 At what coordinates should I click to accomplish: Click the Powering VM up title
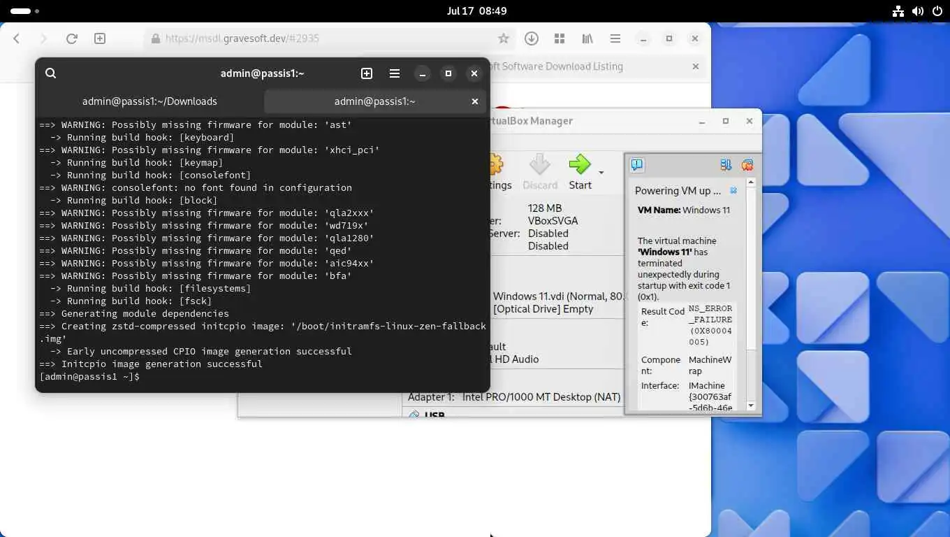click(x=678, y=191)
